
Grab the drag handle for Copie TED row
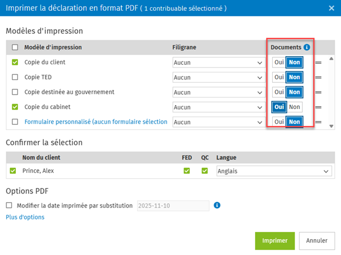click(x=318, y=77)
